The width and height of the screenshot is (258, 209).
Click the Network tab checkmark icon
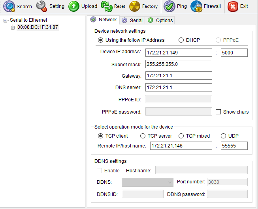coord(93,19)
